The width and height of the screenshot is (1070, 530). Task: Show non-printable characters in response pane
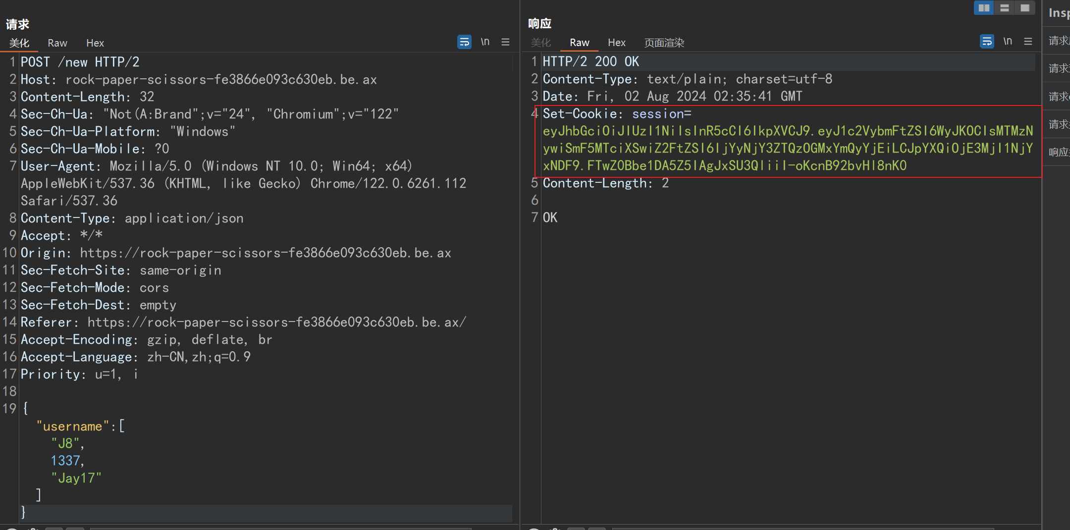[1008, 41]
